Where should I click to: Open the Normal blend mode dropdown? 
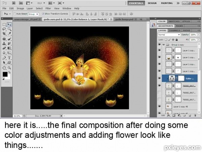point(169,35)
